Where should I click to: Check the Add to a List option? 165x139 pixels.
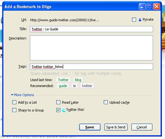[14, 102]
